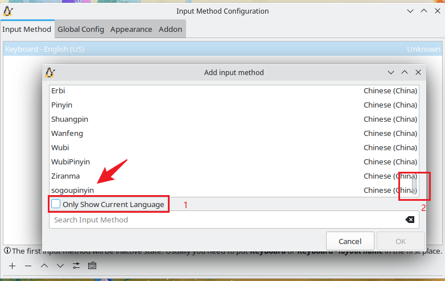Open the Global Config tab
This screenshot has height=281, width=445.
tap(81, 29)
